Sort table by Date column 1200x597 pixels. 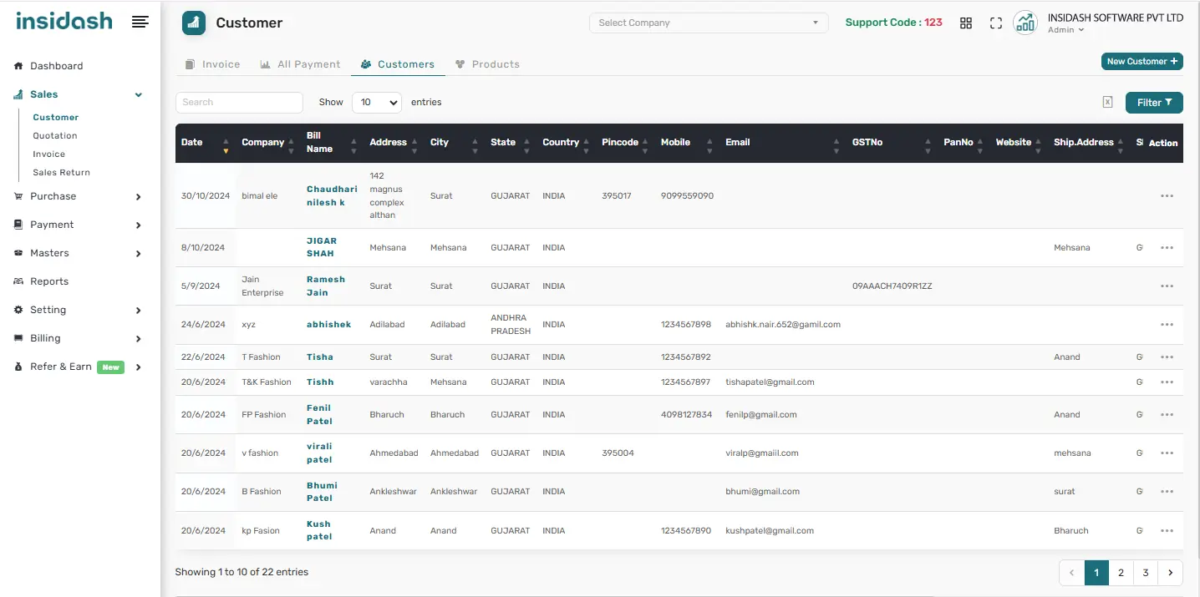pos(205,143)
